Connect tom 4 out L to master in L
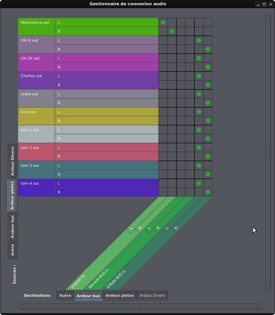The width and height of the screenshot is (275, 315). [x=163, y=183]
